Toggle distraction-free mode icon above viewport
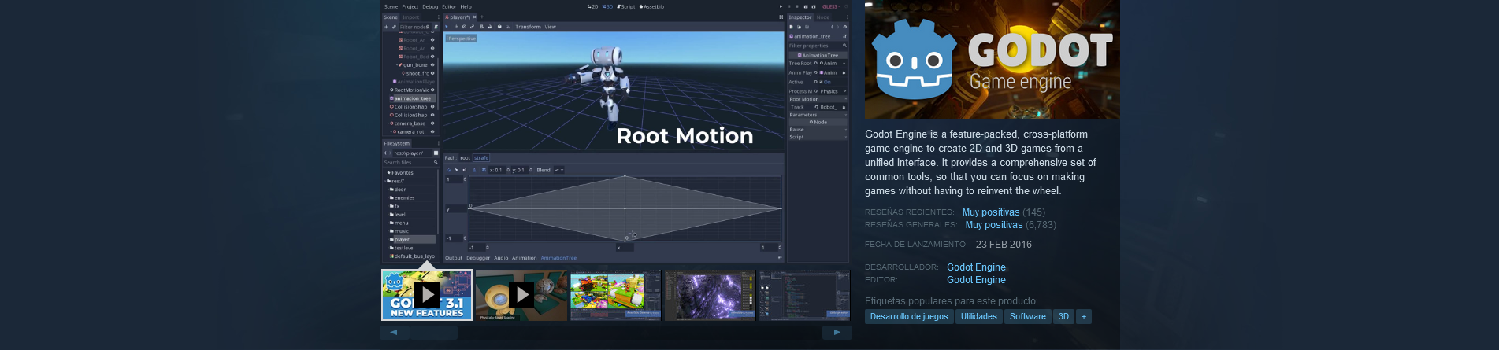 point(781,17)
